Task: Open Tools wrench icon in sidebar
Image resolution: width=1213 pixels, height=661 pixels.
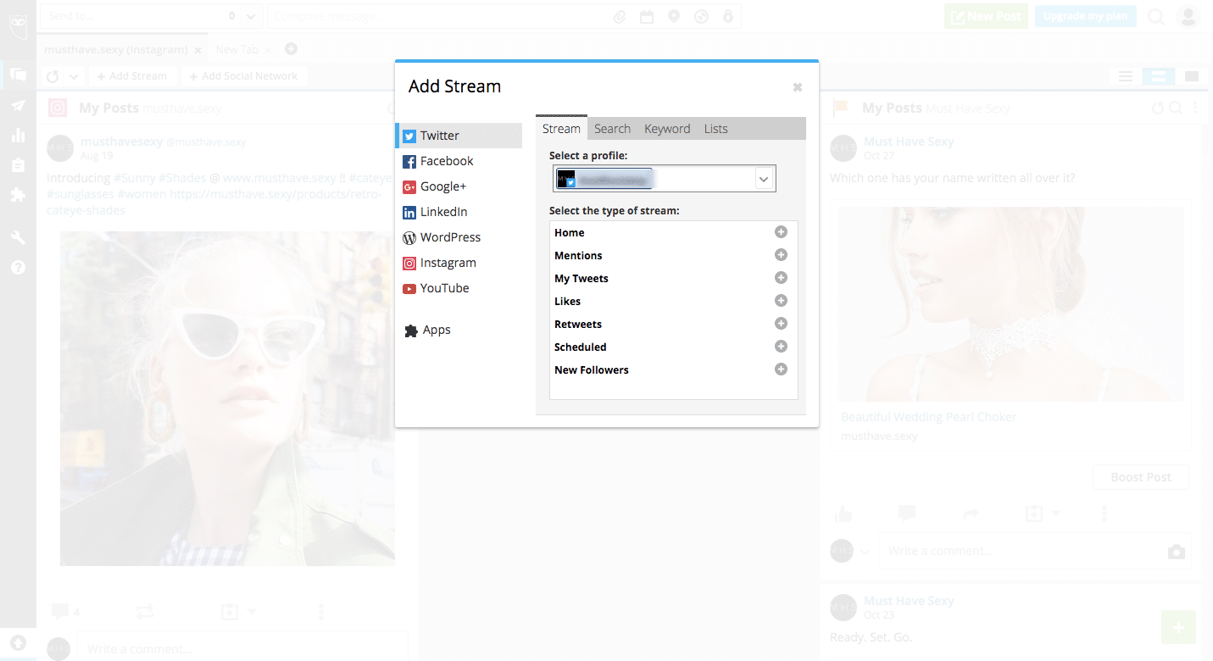Action: [x=18, y=237]
